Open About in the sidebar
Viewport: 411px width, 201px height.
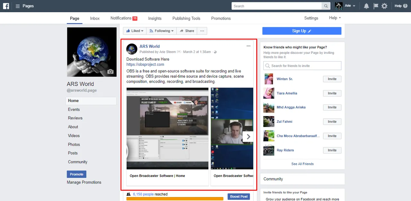pos(73,127)
